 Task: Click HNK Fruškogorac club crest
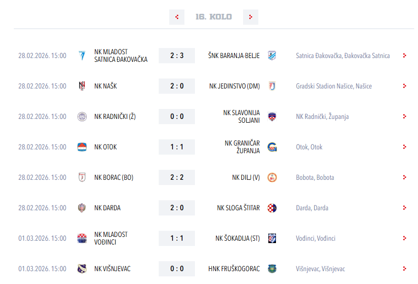pyautogui.click(x=272, y=269)
